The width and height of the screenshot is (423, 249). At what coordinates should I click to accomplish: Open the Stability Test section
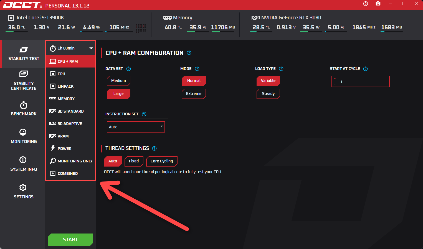click(x=24, y=54)
